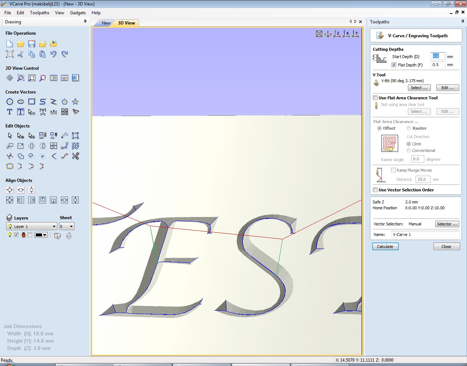Click the isometric view icon

click(328, 34)
